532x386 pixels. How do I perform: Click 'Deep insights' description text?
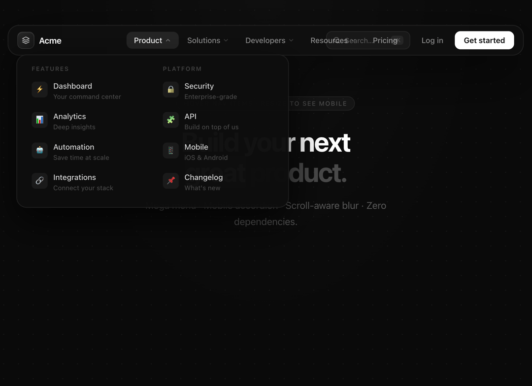coord(74,127)
